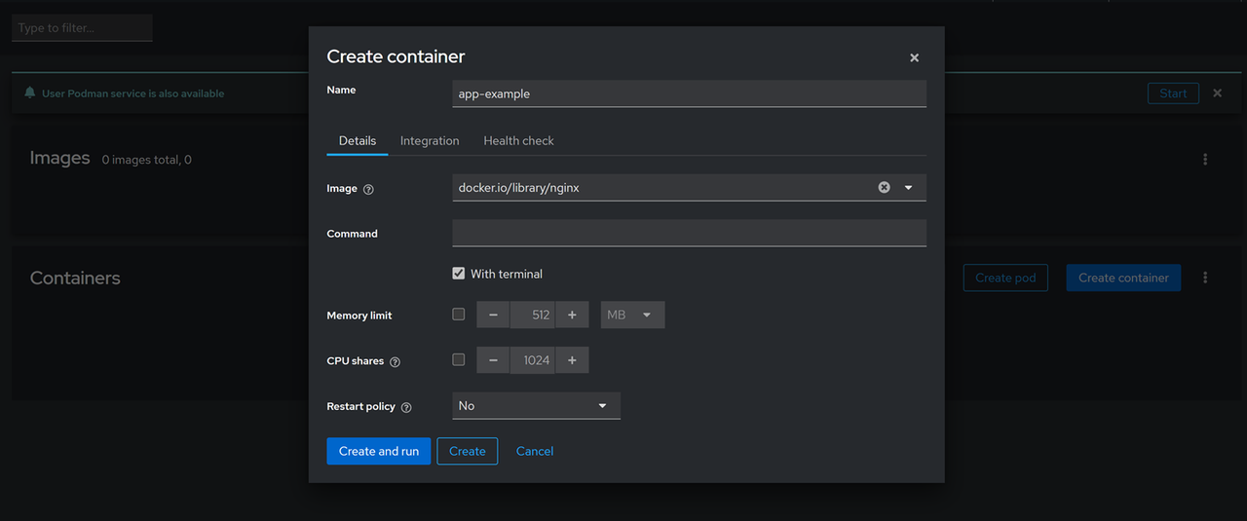Open the CPU shares help tooltip
The height and width of the screenshot is (521, 1247).
tap(395, 361)
